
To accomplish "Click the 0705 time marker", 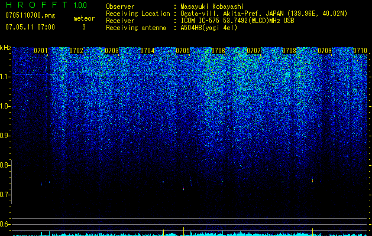I will (x=183, y=51).
